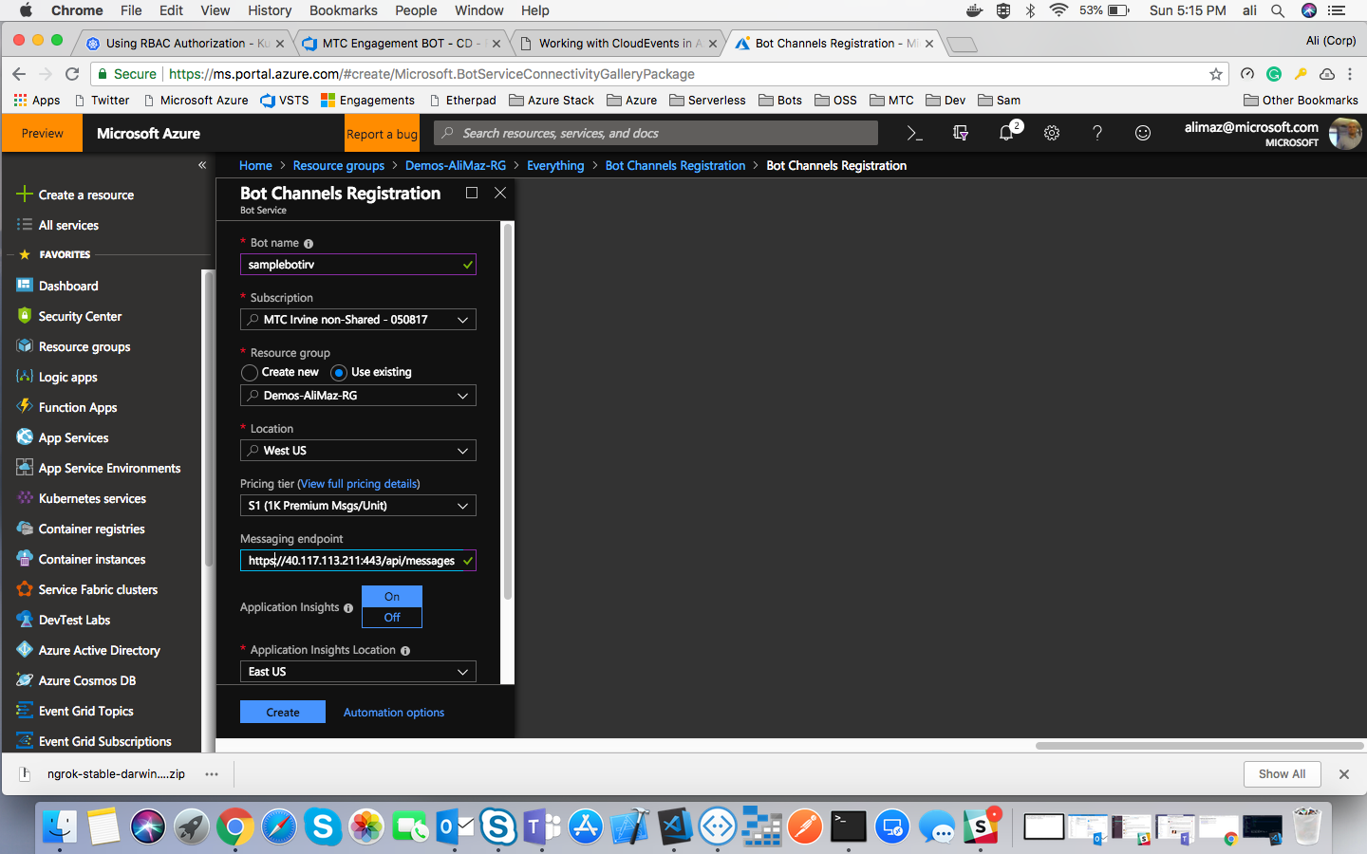The image size is (1367, 854).
Task: Open Kubernetes services in sidebar
Action: click(92, 498)
